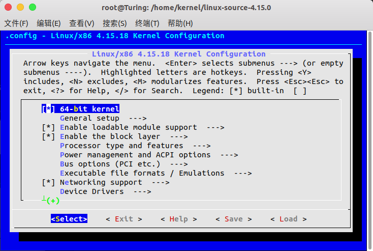The height and width of the screenshot is (251, 373).
Task: Expand Processor type and features submenu
Action: (x=135, y=146)
